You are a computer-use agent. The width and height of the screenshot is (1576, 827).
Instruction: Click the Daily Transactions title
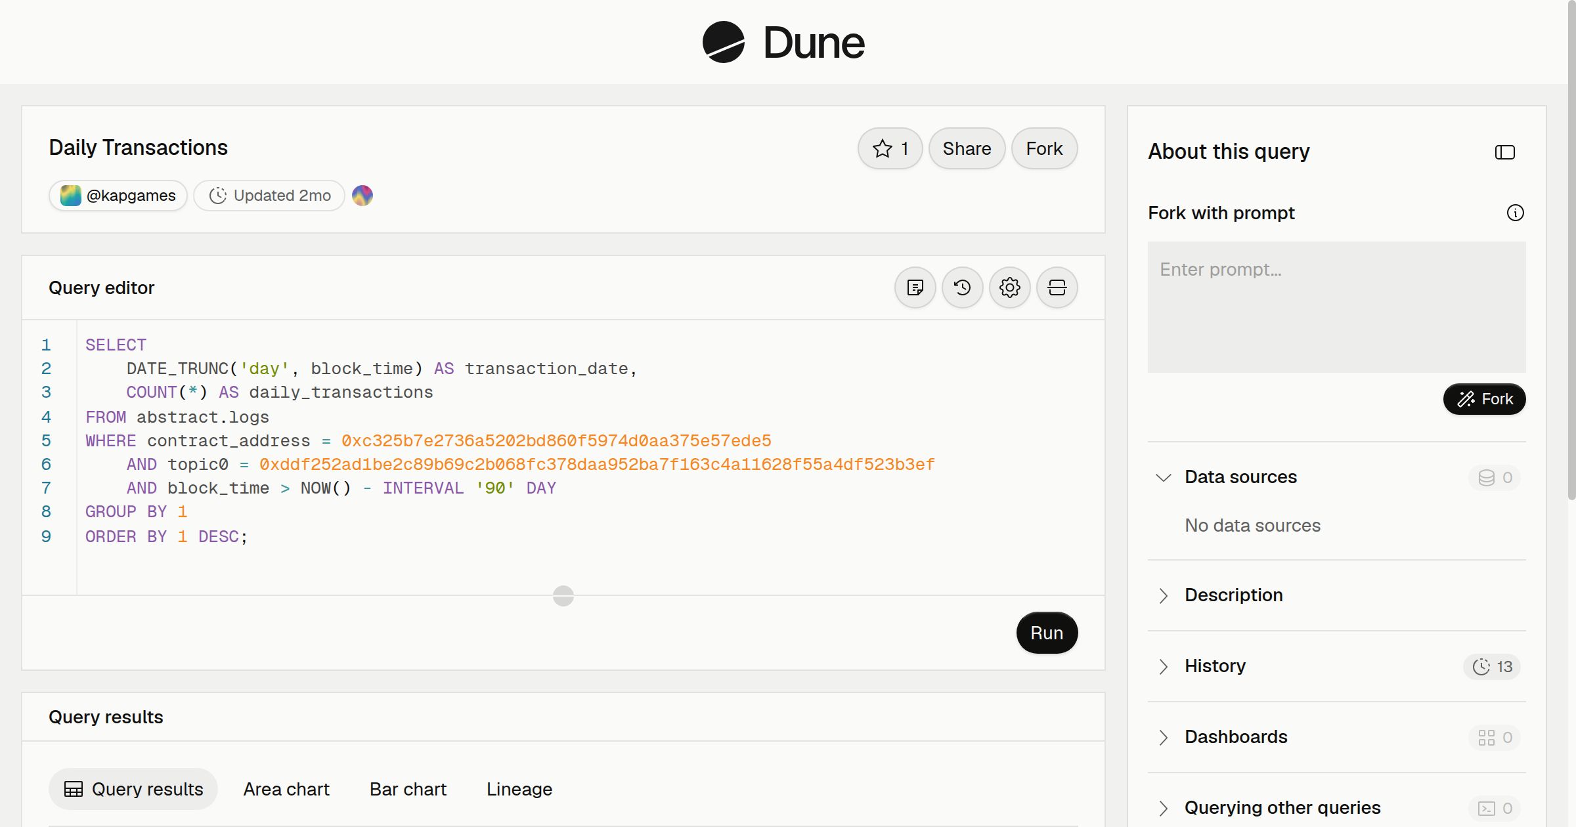(x=138, y=148)
